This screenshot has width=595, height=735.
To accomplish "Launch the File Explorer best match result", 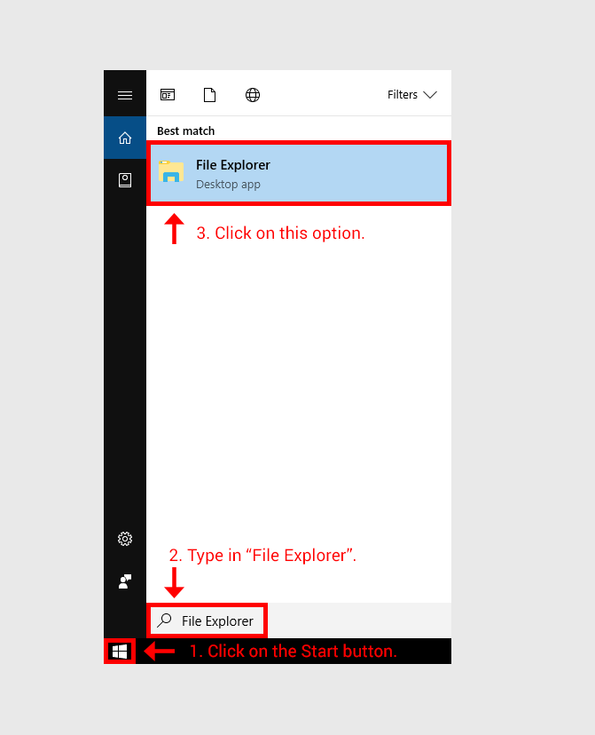I will click(x=300, y=173).
